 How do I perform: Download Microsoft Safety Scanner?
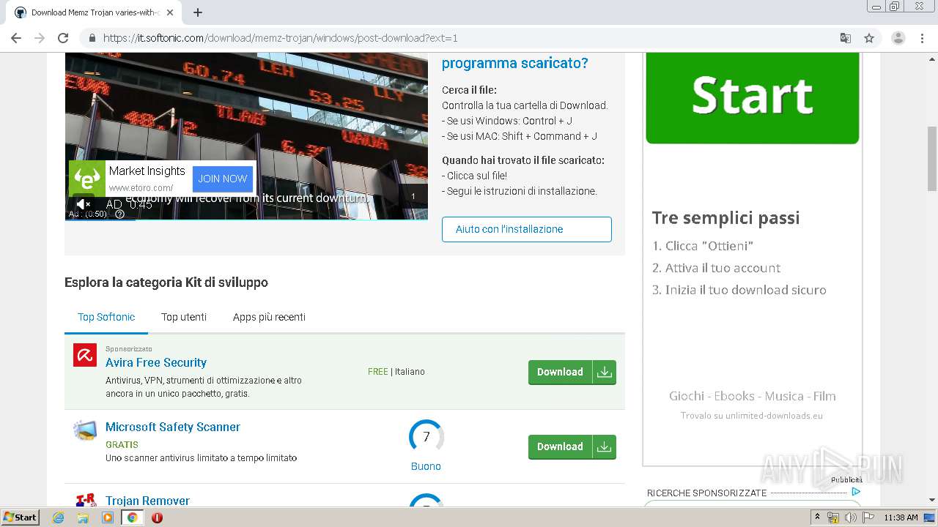pyautogui.click(x=560, y=446)
